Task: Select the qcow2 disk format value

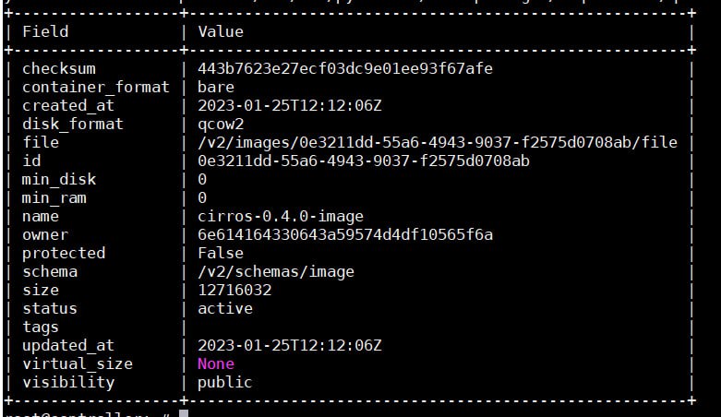Action: (221, 125)
